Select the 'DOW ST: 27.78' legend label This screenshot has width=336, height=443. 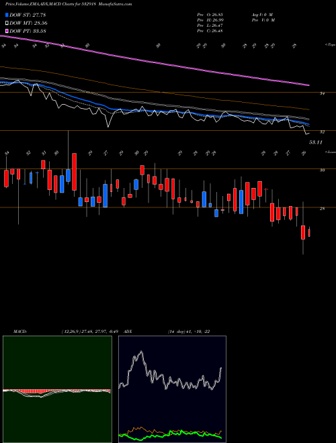[28, 15]
